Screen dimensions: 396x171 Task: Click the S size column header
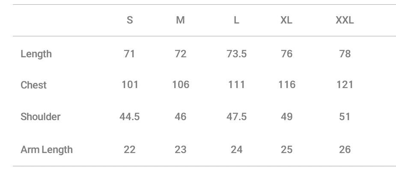(x=130, y=21)
